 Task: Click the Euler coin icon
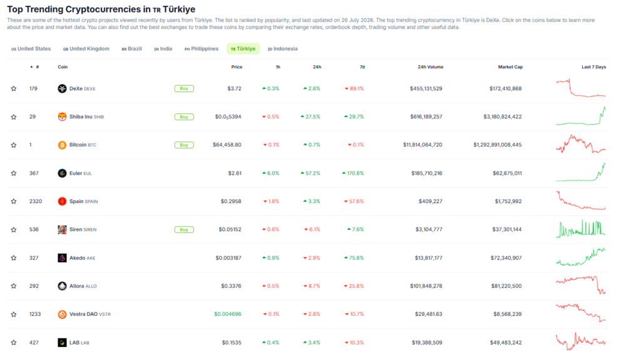coord(62,173)
